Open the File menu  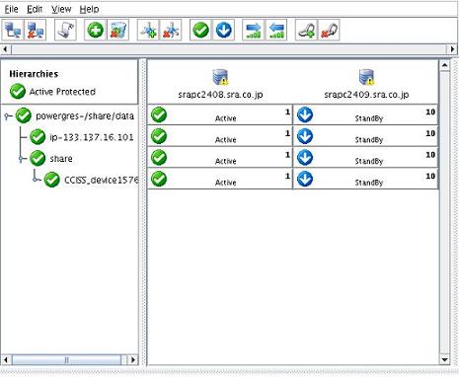pyautogui.click(x=11, y=9)
